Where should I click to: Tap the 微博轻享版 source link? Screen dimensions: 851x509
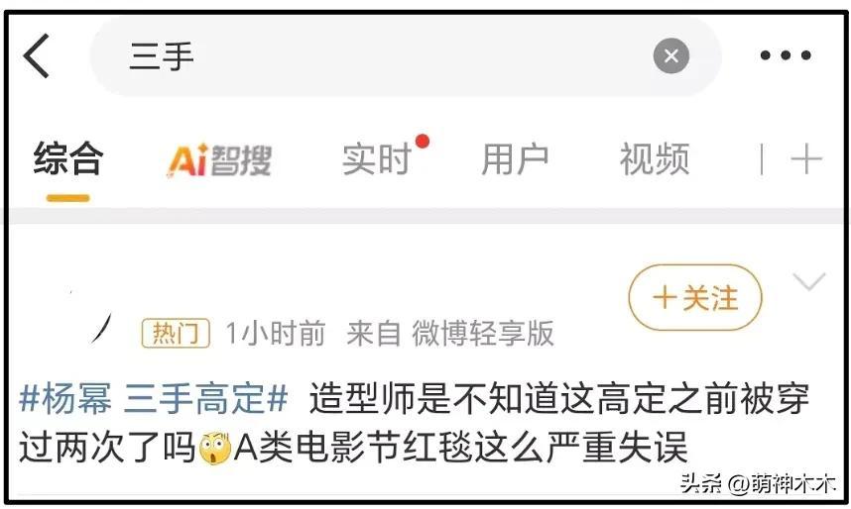(482, 333)
